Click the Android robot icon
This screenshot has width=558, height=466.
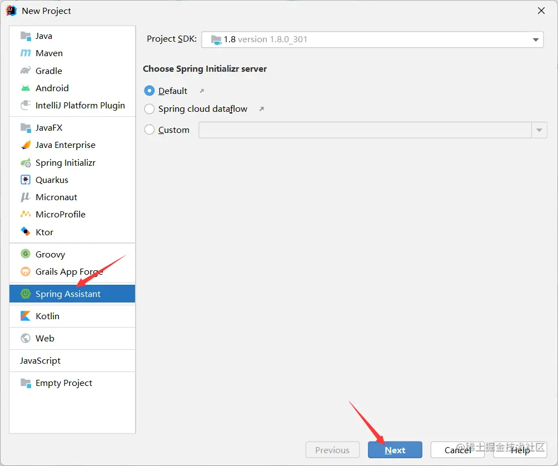pos(26,88)
